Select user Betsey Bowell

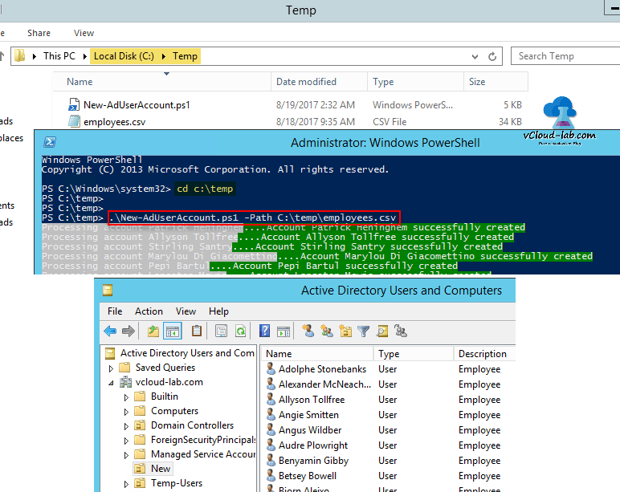coord(308,476)
